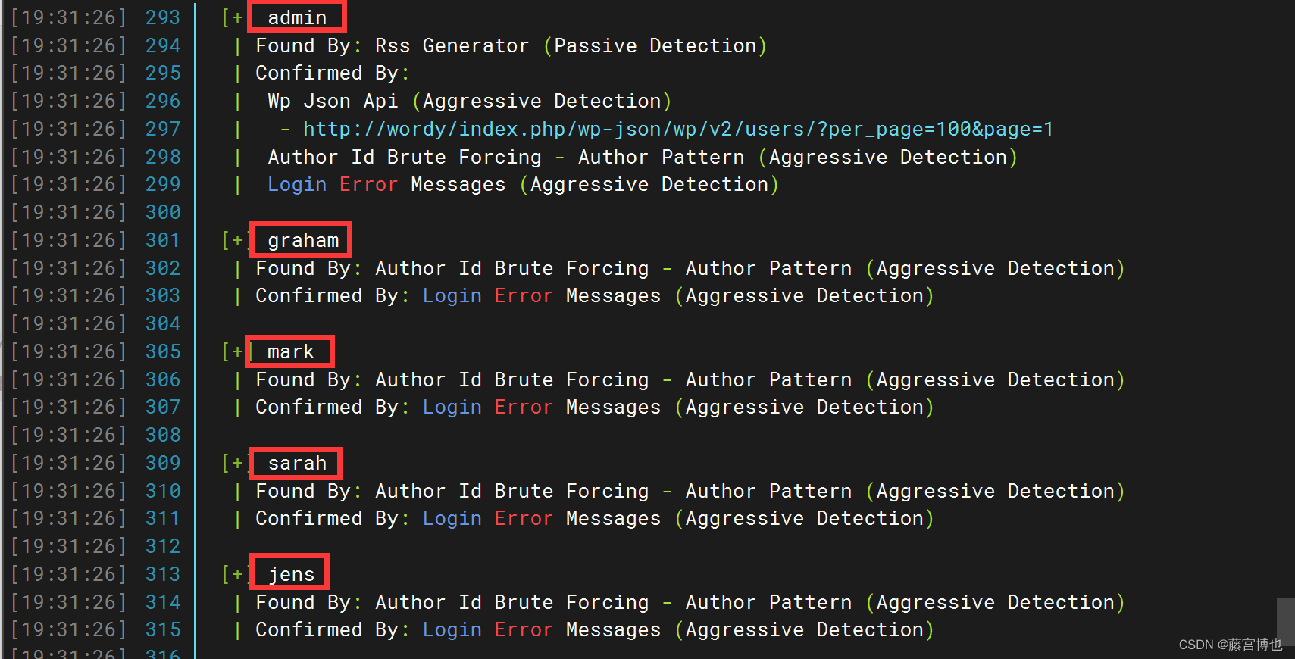Select the username graham

click(303, 241)
